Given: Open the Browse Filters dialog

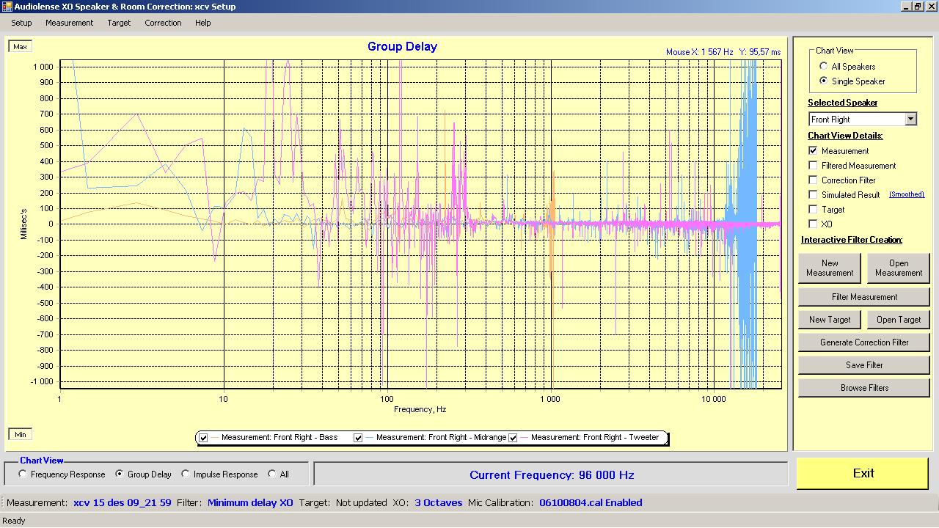Looking at the screenshot, I should click(x=863, y=388).
